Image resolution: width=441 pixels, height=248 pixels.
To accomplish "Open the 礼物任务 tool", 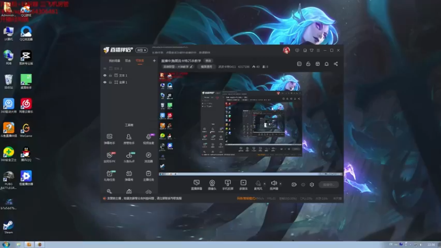I will coord(109,175).
